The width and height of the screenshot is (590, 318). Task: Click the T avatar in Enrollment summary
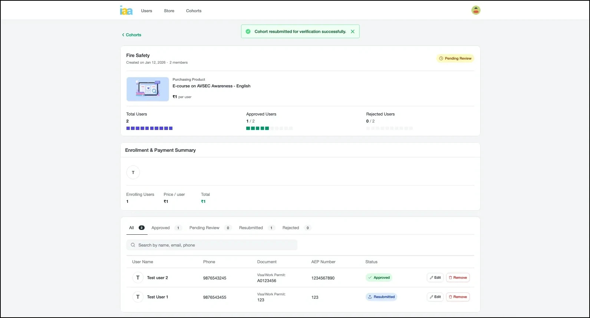tap(133, 173)
